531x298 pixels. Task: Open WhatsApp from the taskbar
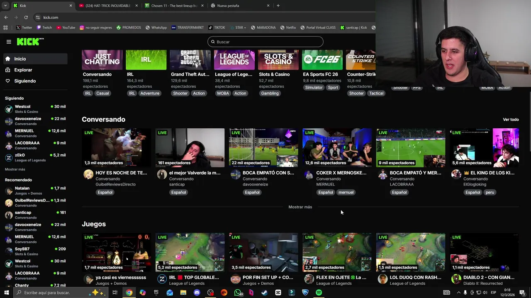point(237,293)
